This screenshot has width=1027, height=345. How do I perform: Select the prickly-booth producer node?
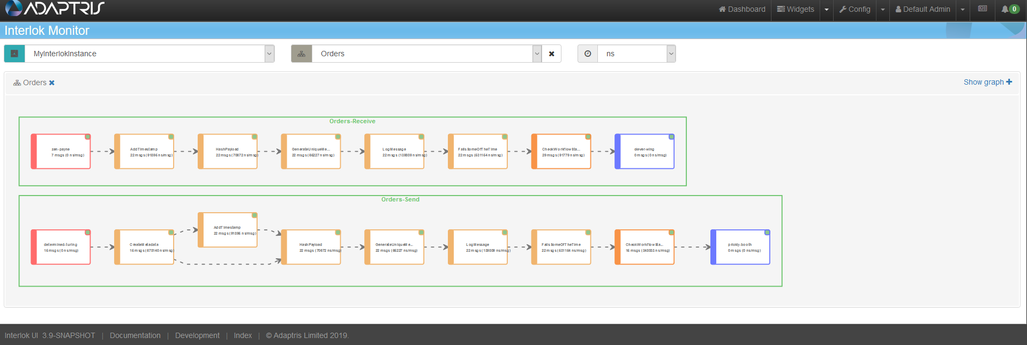click(x=740, y=247)
